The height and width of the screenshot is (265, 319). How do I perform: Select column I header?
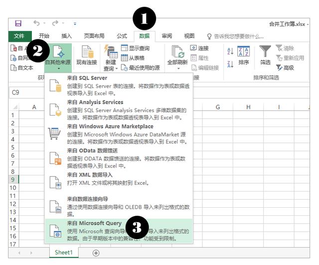tap(279, 107)
